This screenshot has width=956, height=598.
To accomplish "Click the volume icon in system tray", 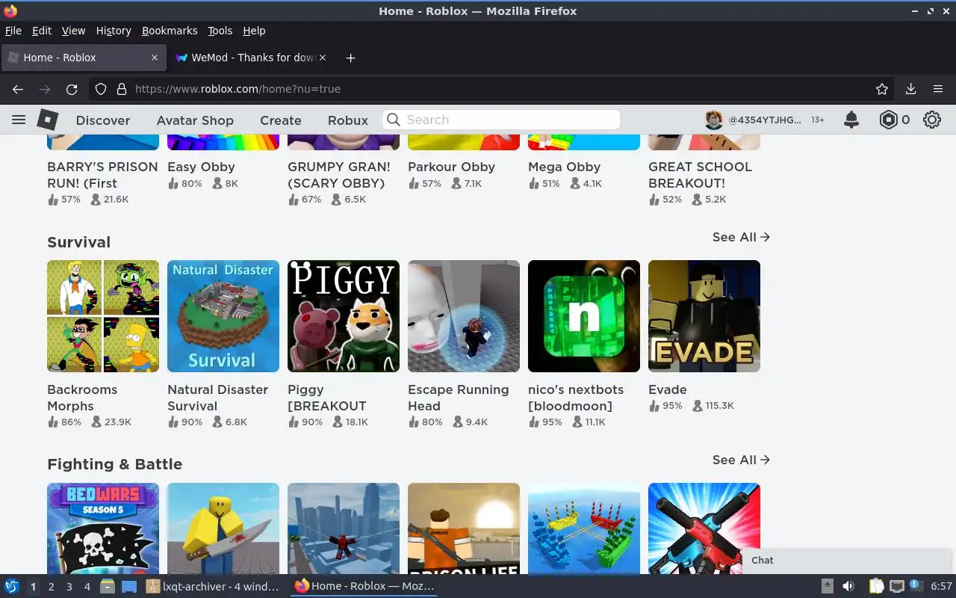I will [848, 586].
